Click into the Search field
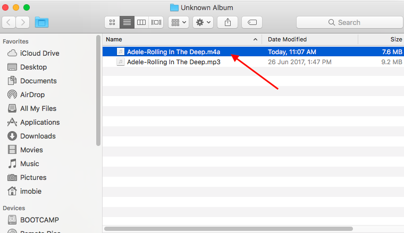The image size is (404, 233). [350, 22]
